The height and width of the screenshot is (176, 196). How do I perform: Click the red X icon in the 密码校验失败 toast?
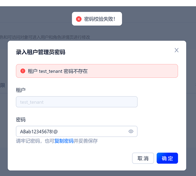(x=79, y=19)
